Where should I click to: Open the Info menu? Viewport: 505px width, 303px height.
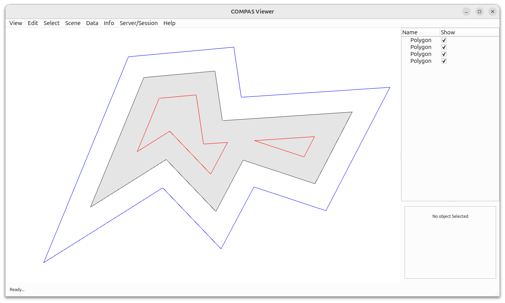pos(109,23)
